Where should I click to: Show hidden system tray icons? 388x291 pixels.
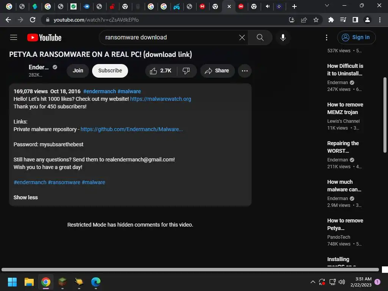[313, 282]
